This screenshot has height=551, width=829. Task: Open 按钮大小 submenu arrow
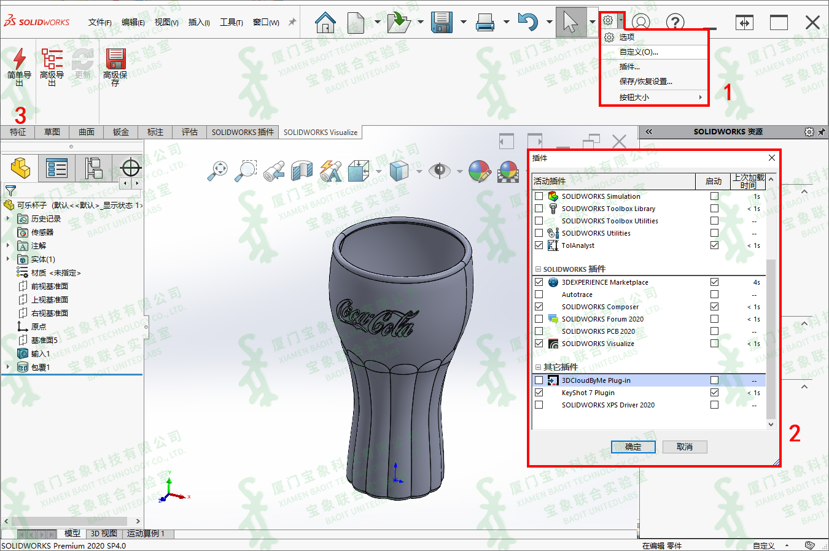(700, 97)
